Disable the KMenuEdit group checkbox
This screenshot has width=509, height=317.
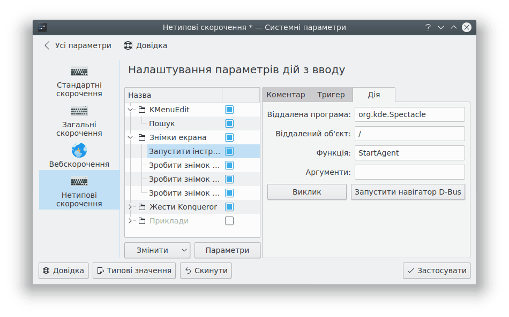click(x=229, y=110)
